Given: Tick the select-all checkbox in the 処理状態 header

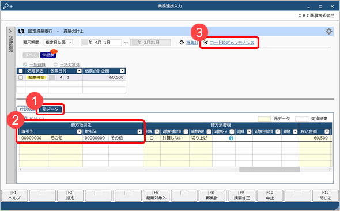Looking at the screenshot, I should point(21,71).
